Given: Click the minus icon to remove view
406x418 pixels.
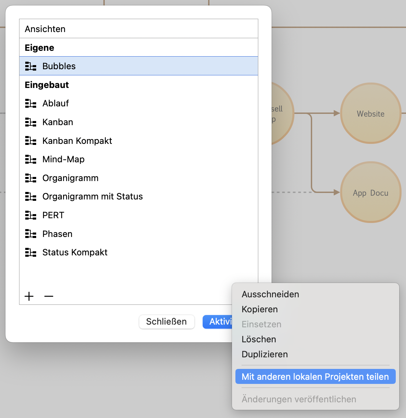Looking at the screenshot, I should point(49,296).
